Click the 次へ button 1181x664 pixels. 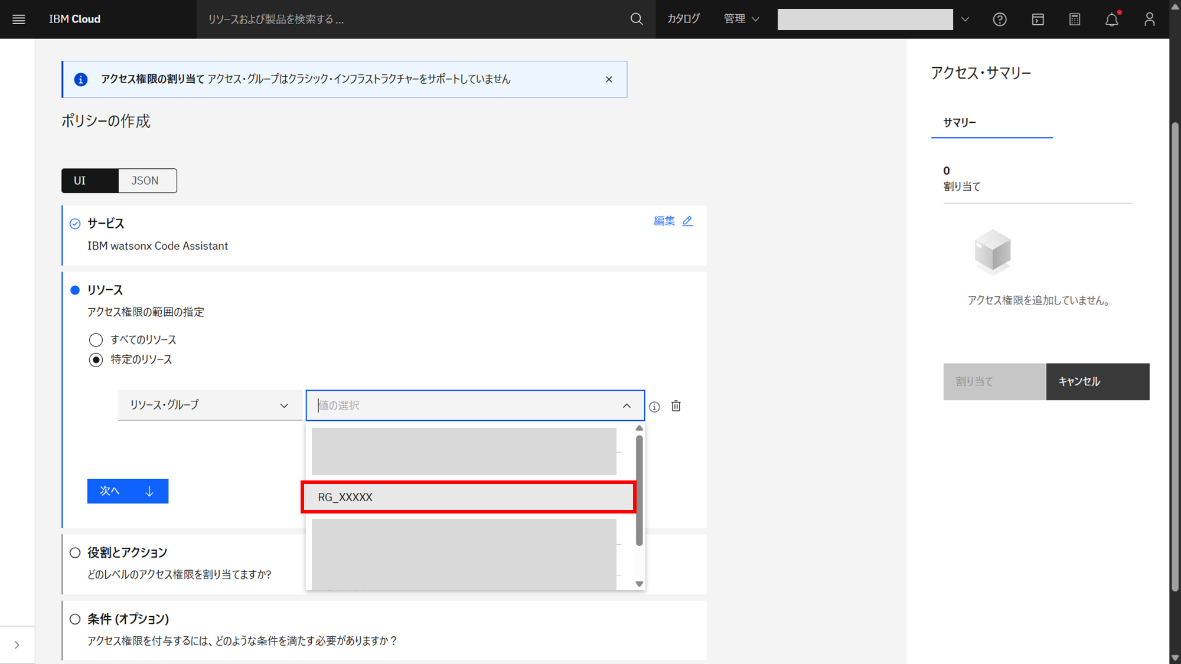pos(128,491)
